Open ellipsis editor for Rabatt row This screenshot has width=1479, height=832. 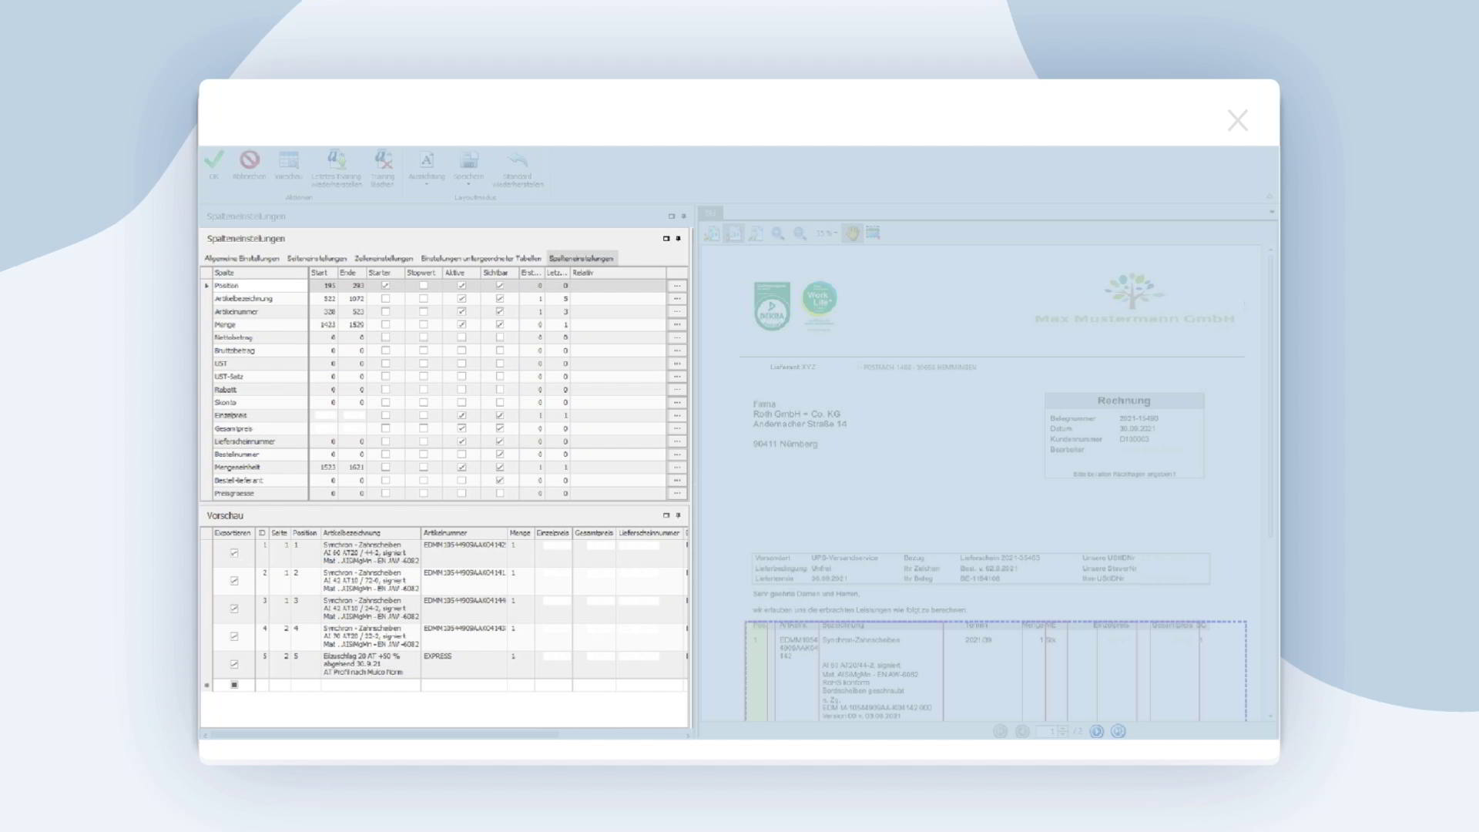677,390
